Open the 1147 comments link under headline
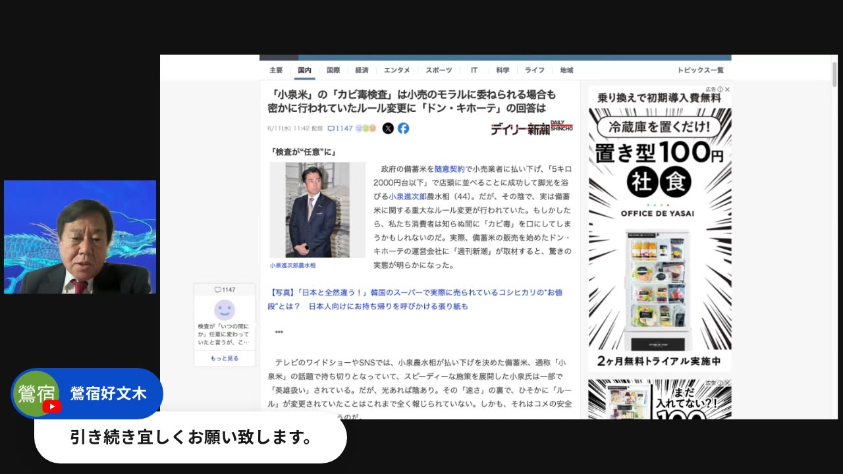The width and height of the screenshot is (843, 474). [x=340, y=128]
